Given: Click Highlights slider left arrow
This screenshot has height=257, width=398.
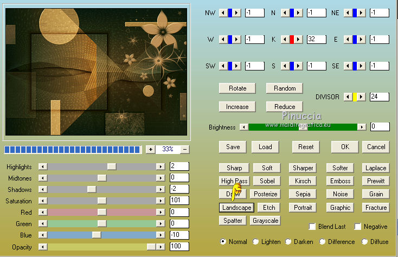Looking at the screenshot, I should click(43, 166).
